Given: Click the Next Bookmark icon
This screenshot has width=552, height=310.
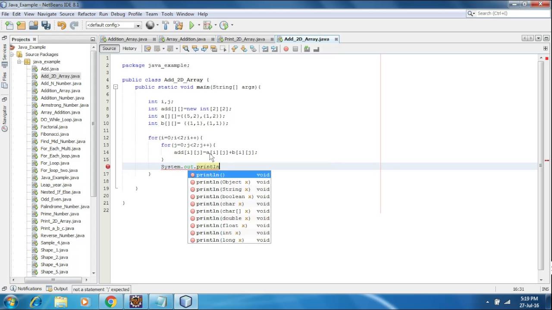Looking at the screenshot, I should click(x=244, y=49).
